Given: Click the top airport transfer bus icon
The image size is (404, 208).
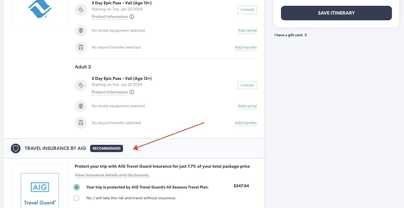Looking at the screenshot, I should pos(81,47).
